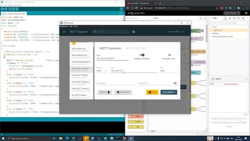Bookmark page with star icon
This screenshot has height=141, width=250.
coord(217,8)
